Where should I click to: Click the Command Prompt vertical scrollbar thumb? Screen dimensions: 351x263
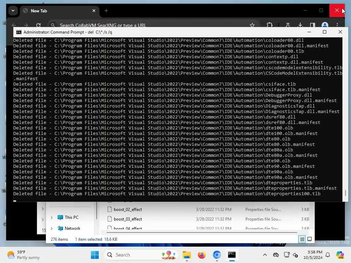346,193
